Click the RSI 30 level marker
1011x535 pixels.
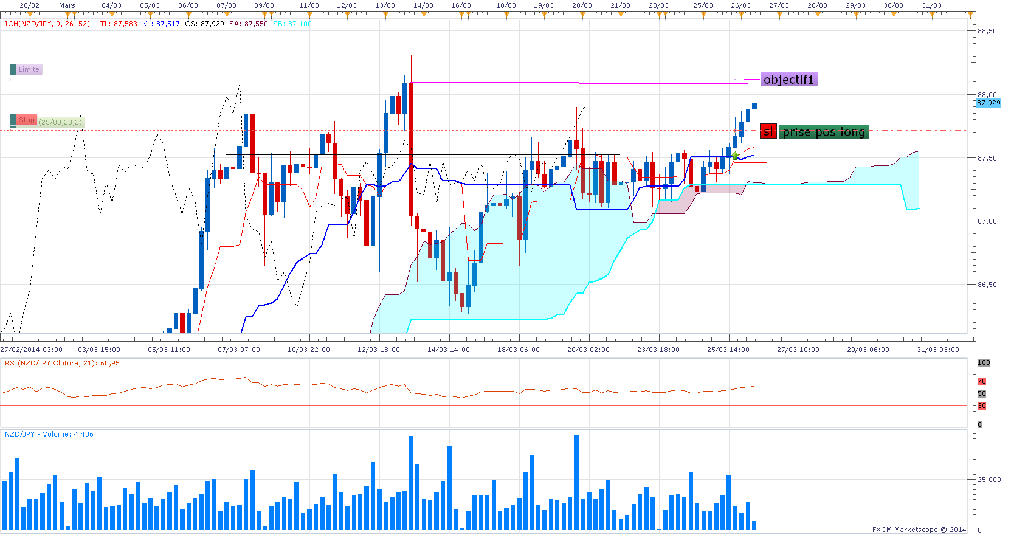click(x=981, y=406)
